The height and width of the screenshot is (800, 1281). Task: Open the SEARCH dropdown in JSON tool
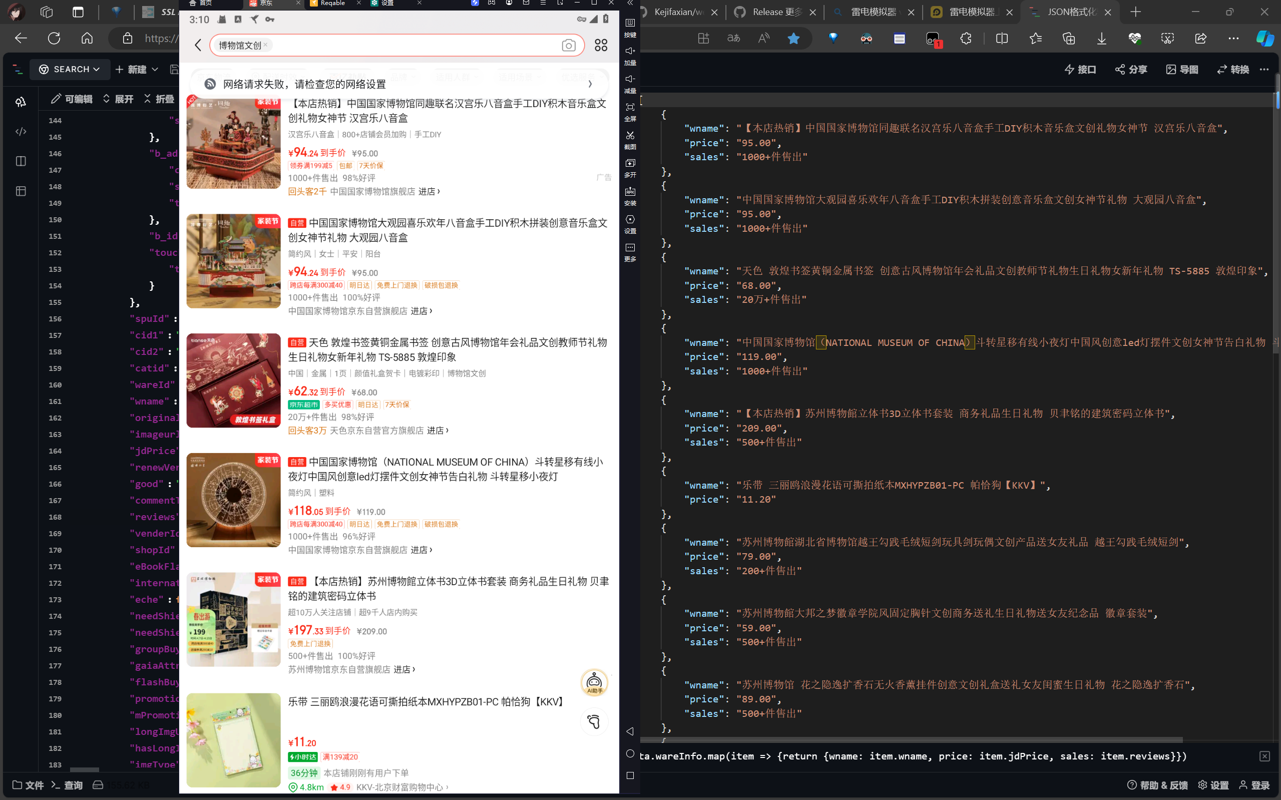(x=69, y=69)
